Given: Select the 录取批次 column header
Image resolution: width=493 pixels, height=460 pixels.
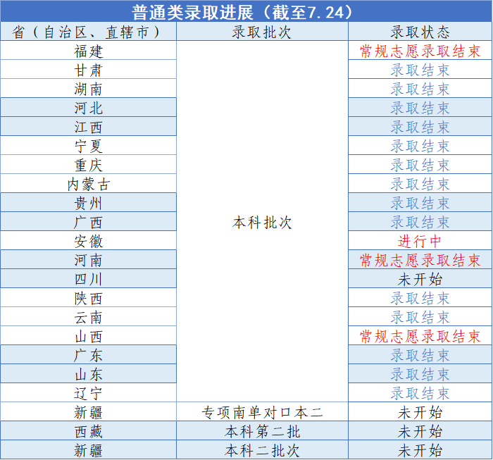Looking at the screenshot, I should pos(262,32).
